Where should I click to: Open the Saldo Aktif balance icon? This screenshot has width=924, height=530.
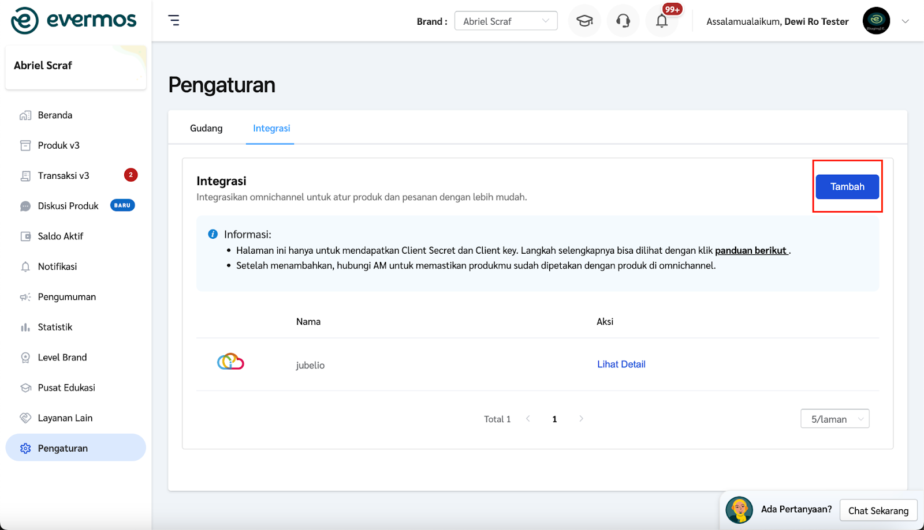point(25,236)
